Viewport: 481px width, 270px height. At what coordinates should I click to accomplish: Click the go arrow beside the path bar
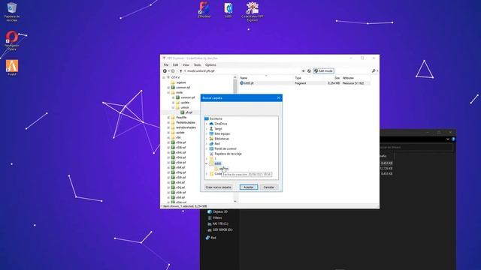point(303,71)
